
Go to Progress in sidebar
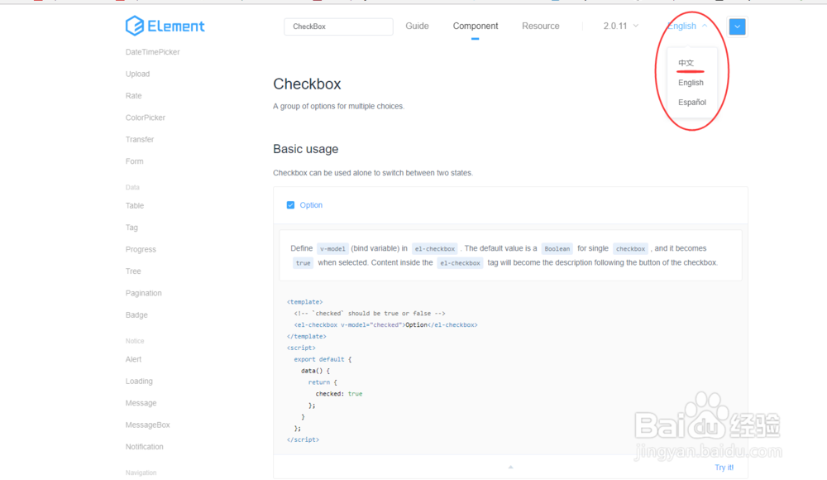(141, 249)
